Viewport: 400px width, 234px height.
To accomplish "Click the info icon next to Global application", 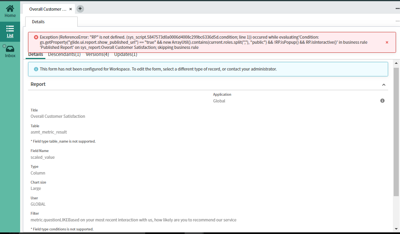I will coord(382,100).
